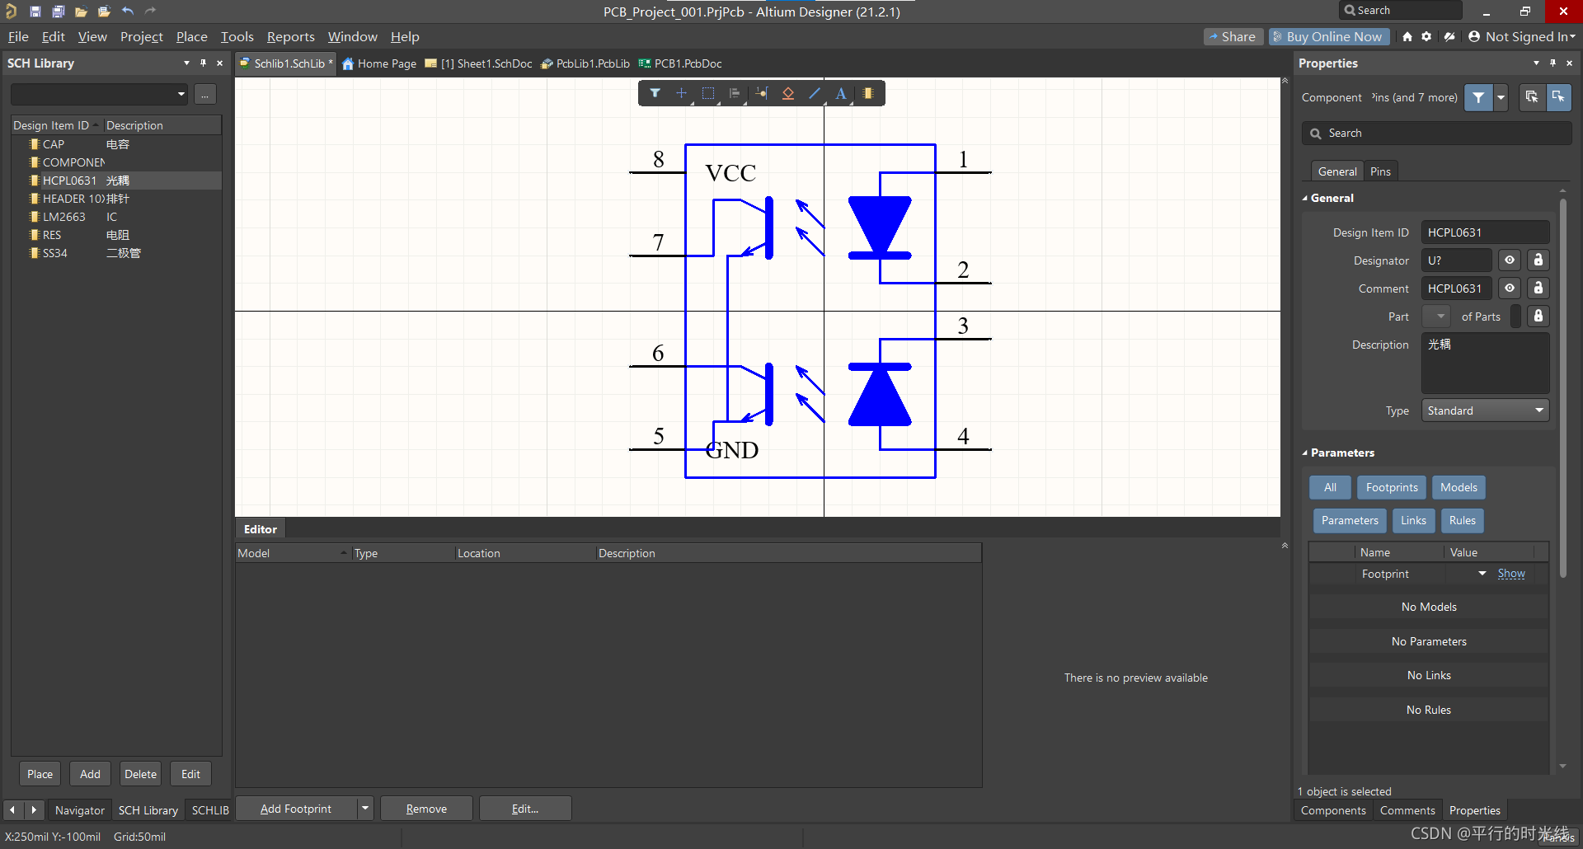The image size is (1583, 849).
Task: Select the Place Text String tool
Action: [x=841, y=93]
